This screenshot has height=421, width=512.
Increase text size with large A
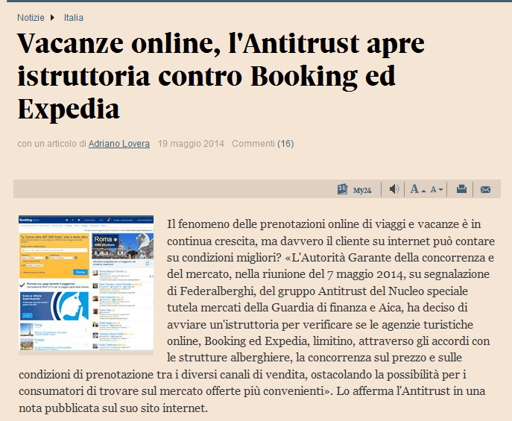tap(418, 189)
